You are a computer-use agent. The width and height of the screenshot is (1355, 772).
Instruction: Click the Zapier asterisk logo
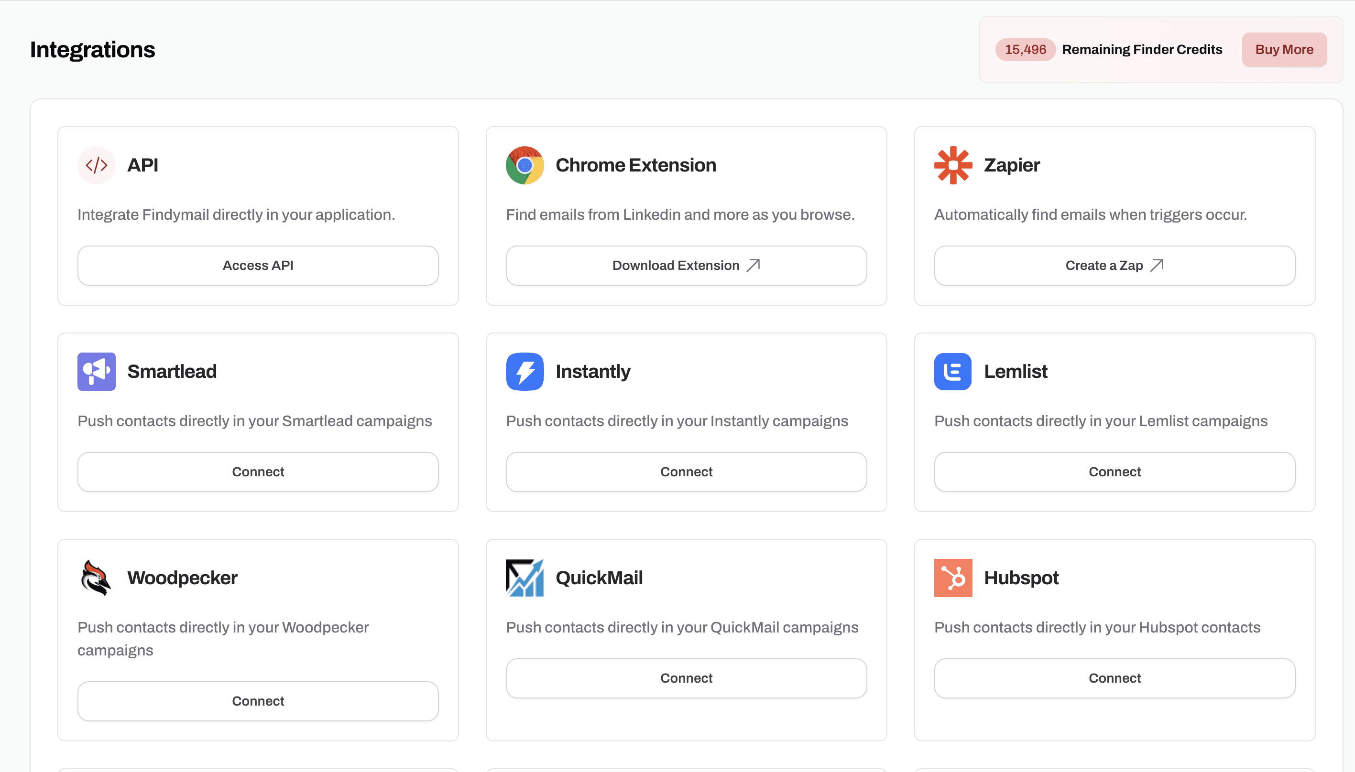(953, 165)
